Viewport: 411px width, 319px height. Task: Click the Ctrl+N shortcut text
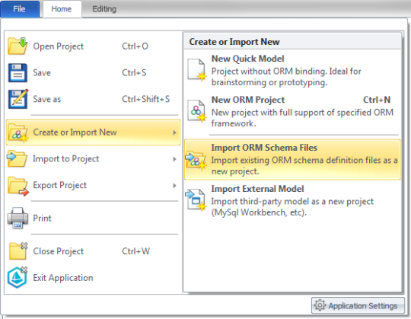377,100
